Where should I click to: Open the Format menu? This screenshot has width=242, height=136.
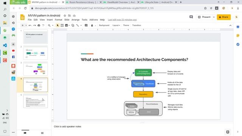tap(59, 20)
